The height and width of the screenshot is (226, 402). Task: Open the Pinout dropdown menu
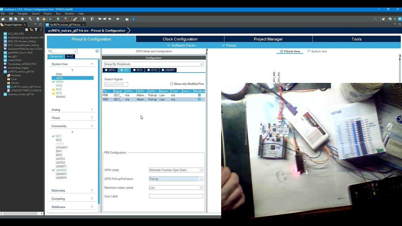point(229,46)
